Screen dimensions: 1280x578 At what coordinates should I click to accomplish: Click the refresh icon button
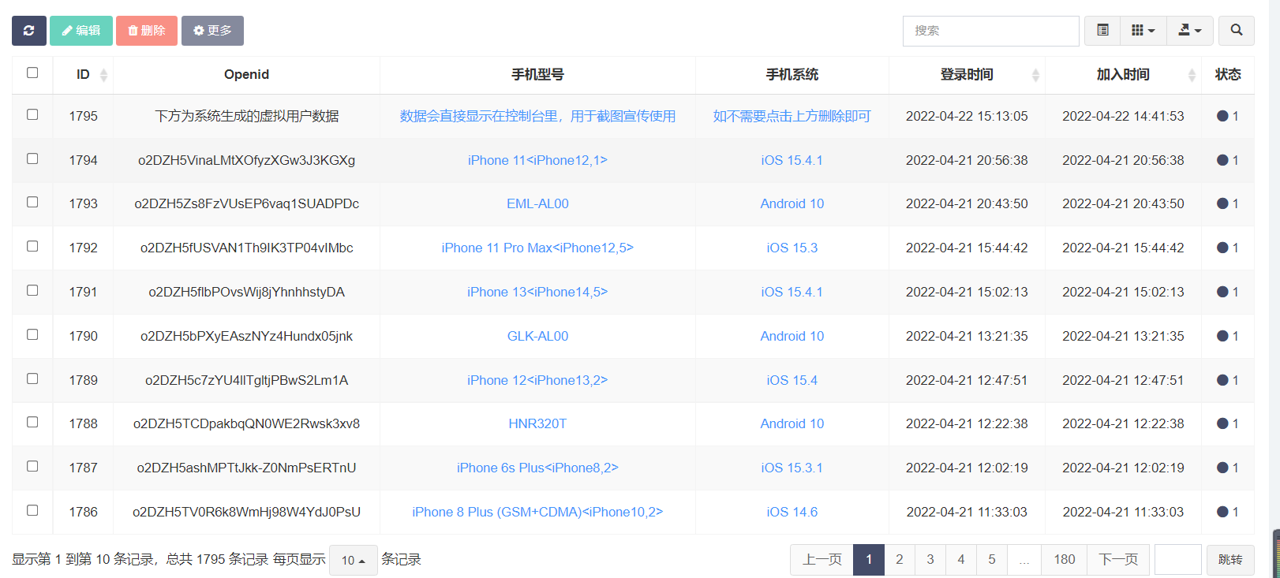point(29,31)
